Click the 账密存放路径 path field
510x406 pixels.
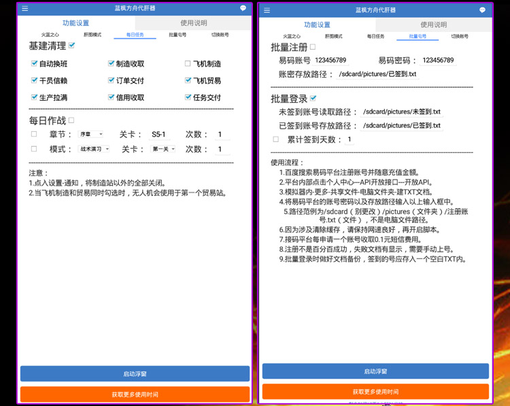click(x=377, y=74)
